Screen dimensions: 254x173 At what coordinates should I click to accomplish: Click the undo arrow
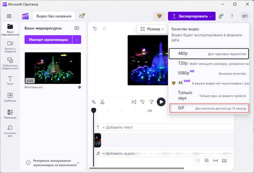[95, 29]
